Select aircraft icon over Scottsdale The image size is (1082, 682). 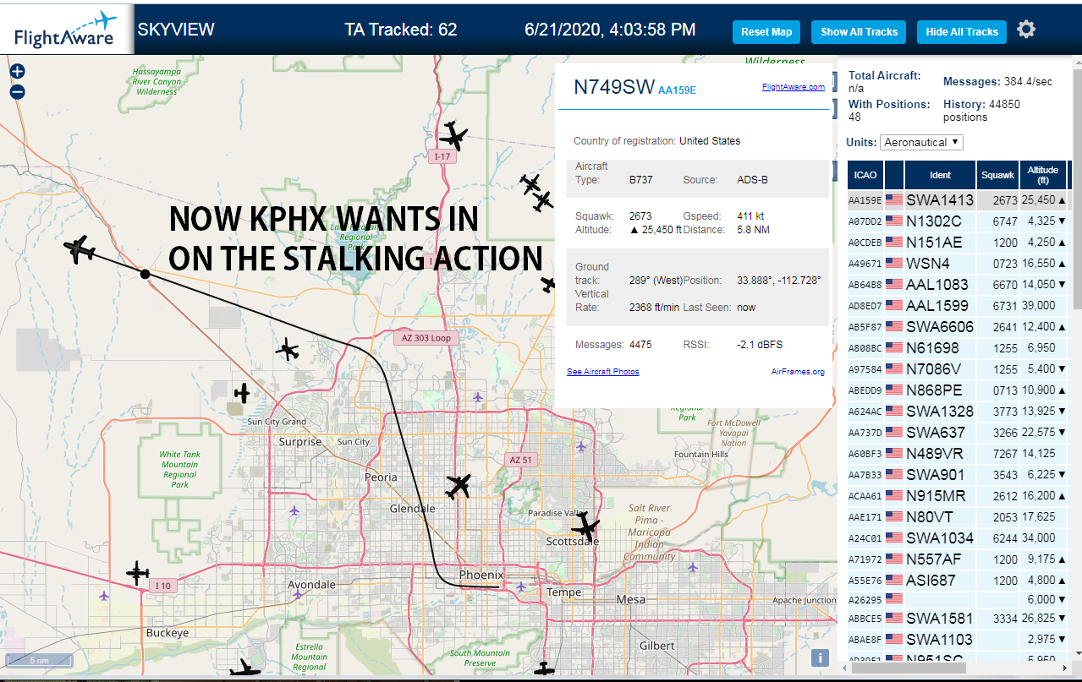coord(585,527)
